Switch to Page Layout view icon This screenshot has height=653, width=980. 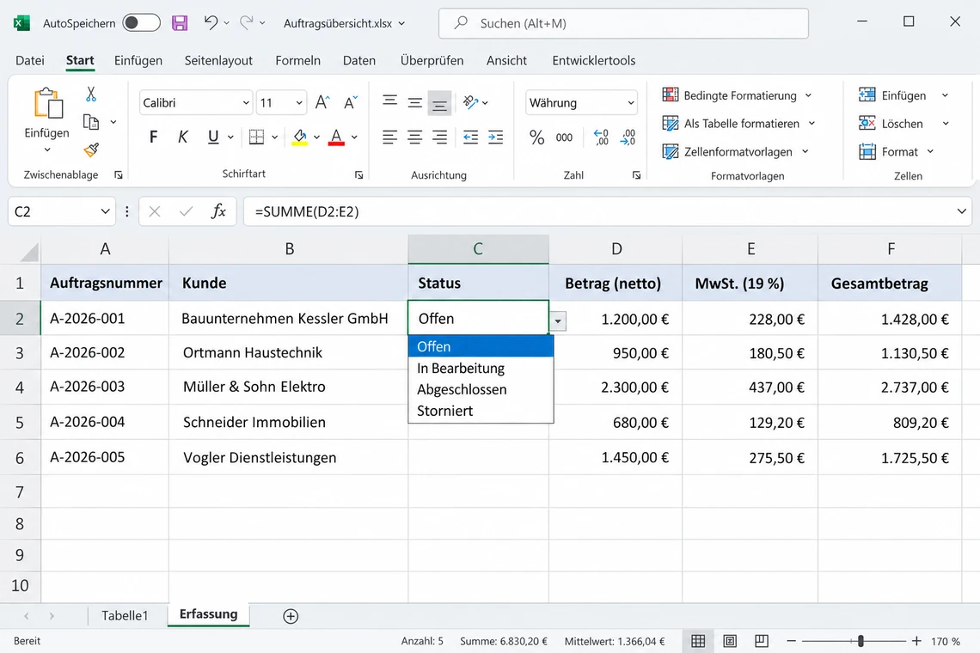tap(729, 641)
